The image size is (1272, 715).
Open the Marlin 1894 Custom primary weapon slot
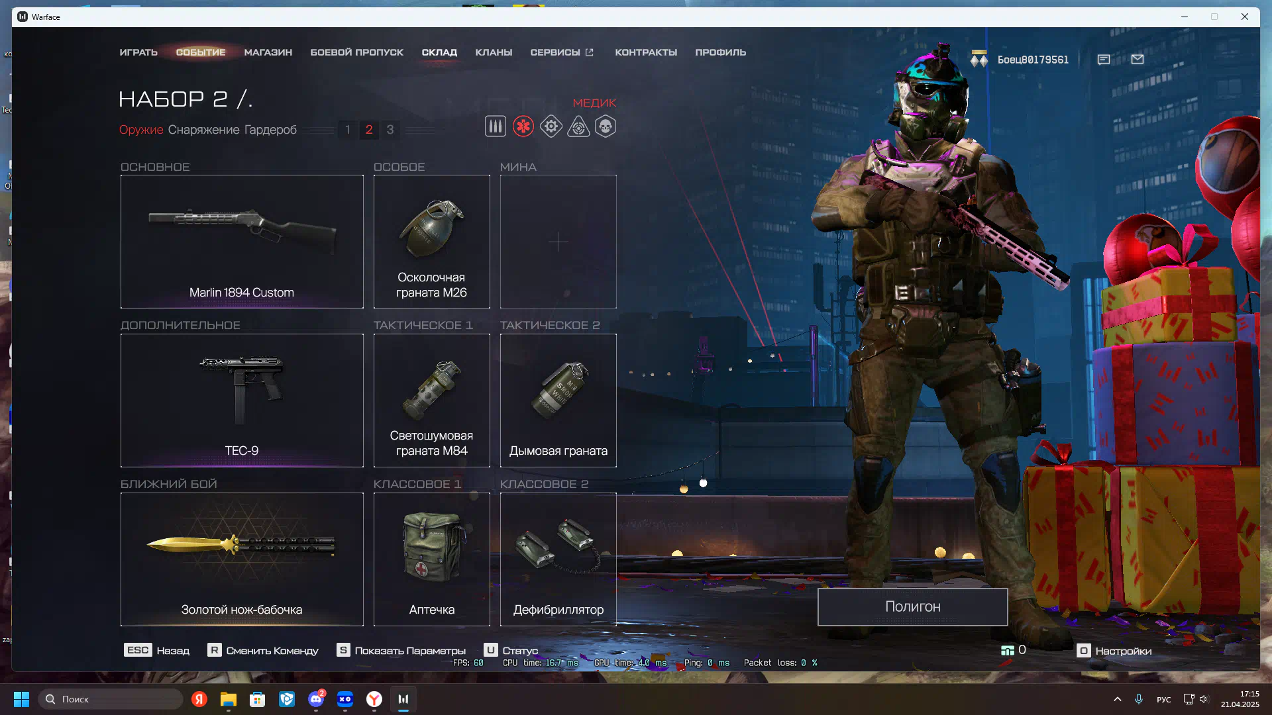coord(242,242)
